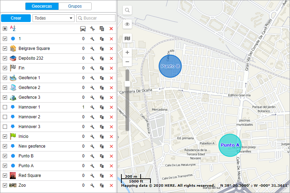Screen dimensions: 290x193
Task: Copy the Depósito 232 geofence
Action: [102, 58]
